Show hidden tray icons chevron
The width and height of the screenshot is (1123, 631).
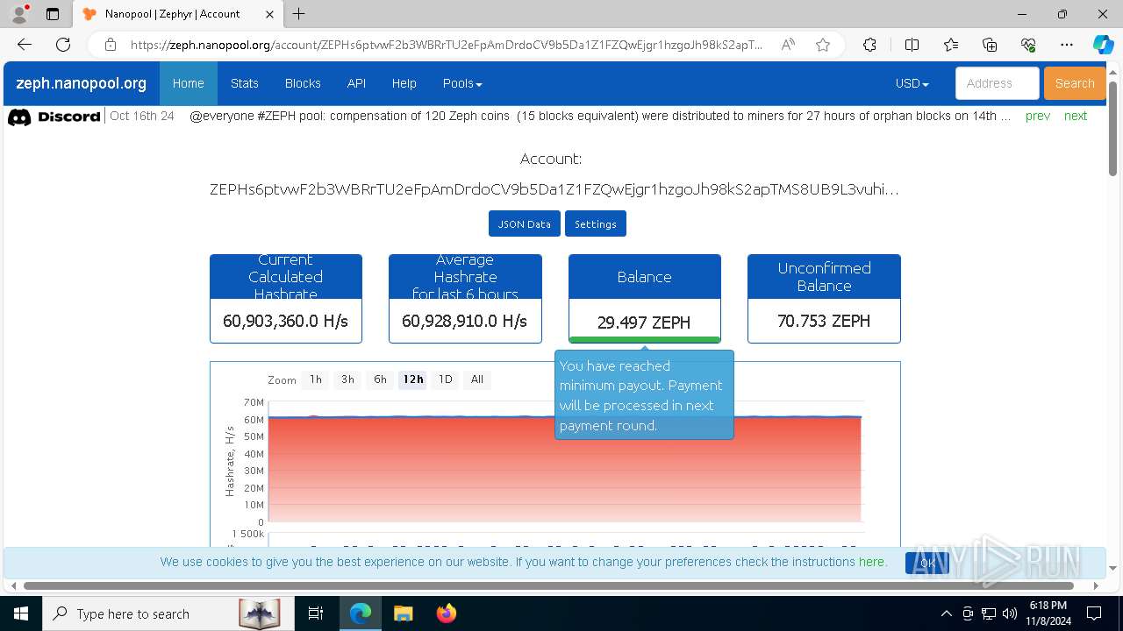click(x=946, y=613)
